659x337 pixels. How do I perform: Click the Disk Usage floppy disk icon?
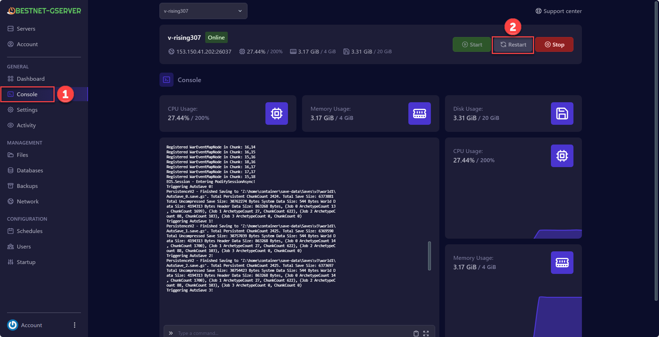tap(562, 114)
